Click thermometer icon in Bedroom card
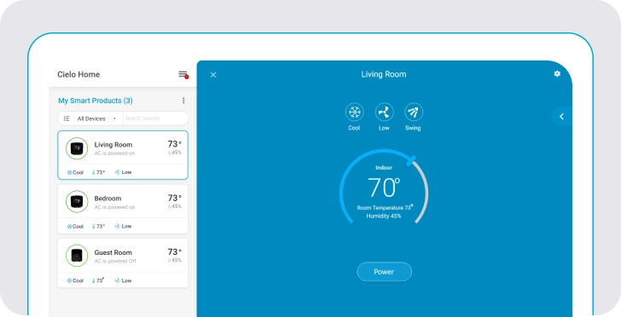The image size is (621, 317). click(x=94, y=227)
